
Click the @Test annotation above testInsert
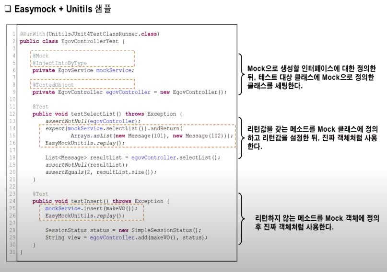(40, 194)
